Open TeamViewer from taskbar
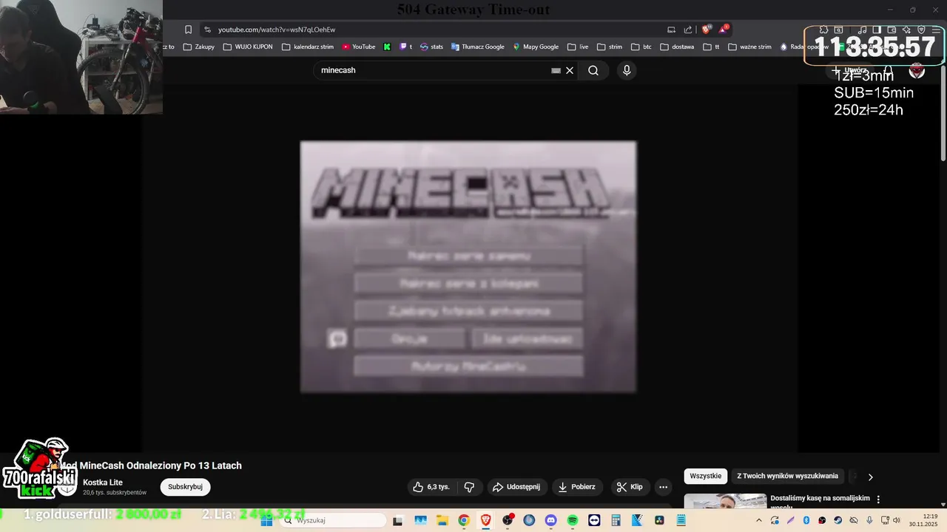The height and width of the screenshot is (532, 947). (594, 520)
